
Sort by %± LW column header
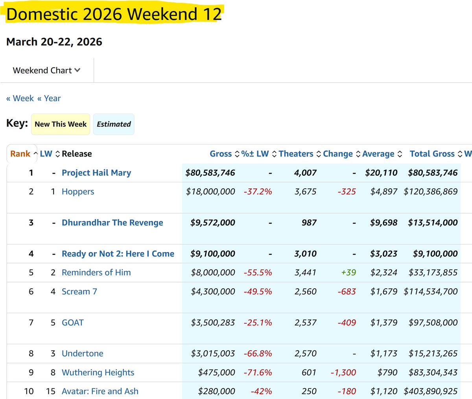tap(255, 154)
